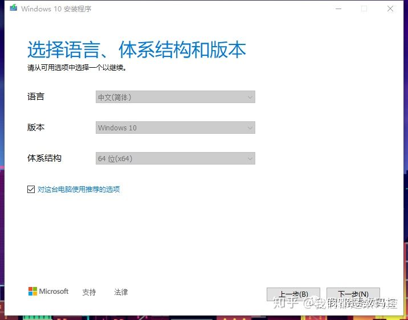The width and height of the screenshot is (408, 320).
Task: Click the 体系结构 field label
Action: (x=44, y=158)
